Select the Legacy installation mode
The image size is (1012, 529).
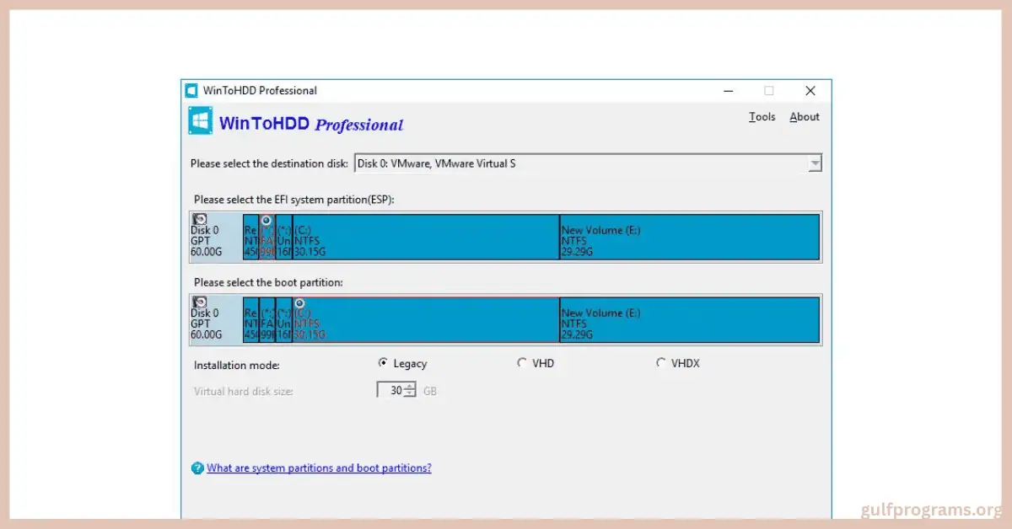coord(383,362)
